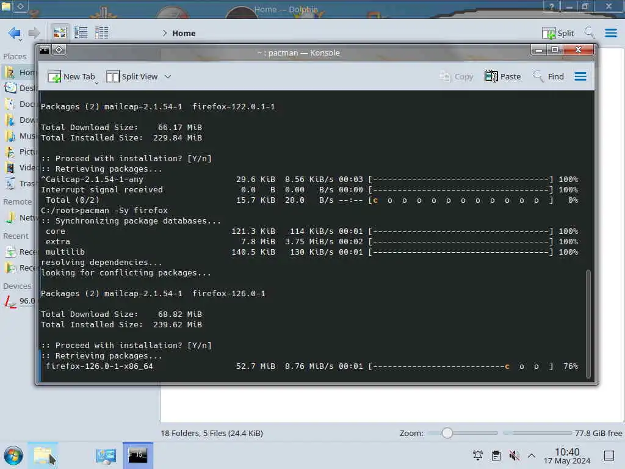Go forward in Dolphin navigation
The height and width of the screenshot is (469, 625).
(x=34, y=33)
